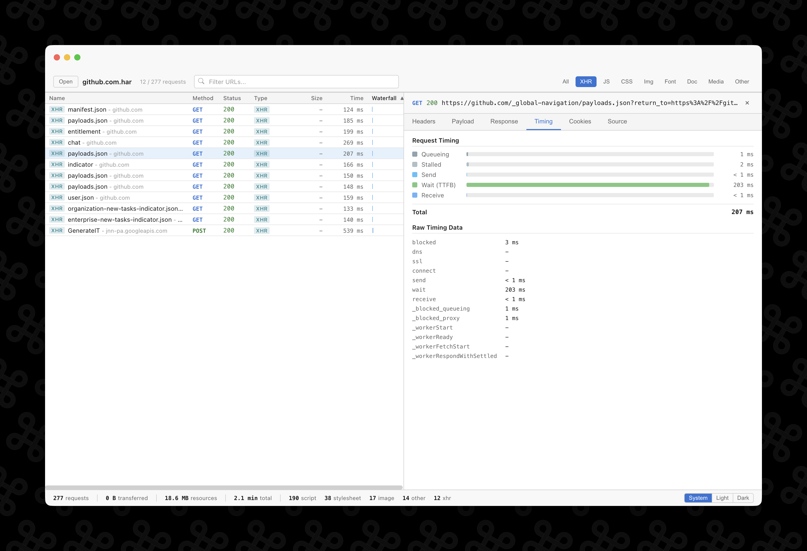Click the Wait (TTFB) green timing bar
Screen dimensions: 807x551
[x=587, y=185]
